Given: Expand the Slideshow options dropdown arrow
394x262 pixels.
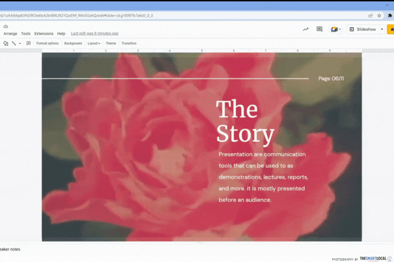Looking at the screenshot, I should (x=382, y=29).
